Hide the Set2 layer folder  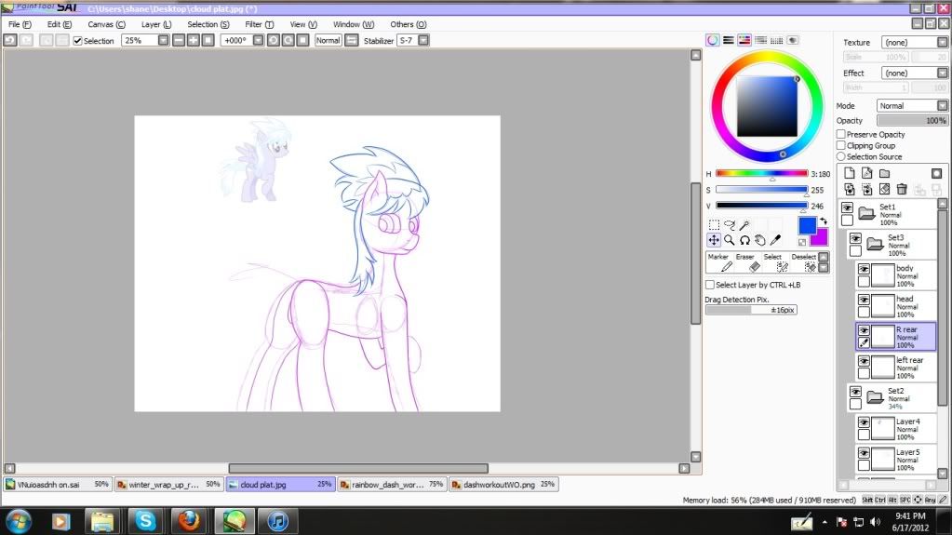click(855, 392)
